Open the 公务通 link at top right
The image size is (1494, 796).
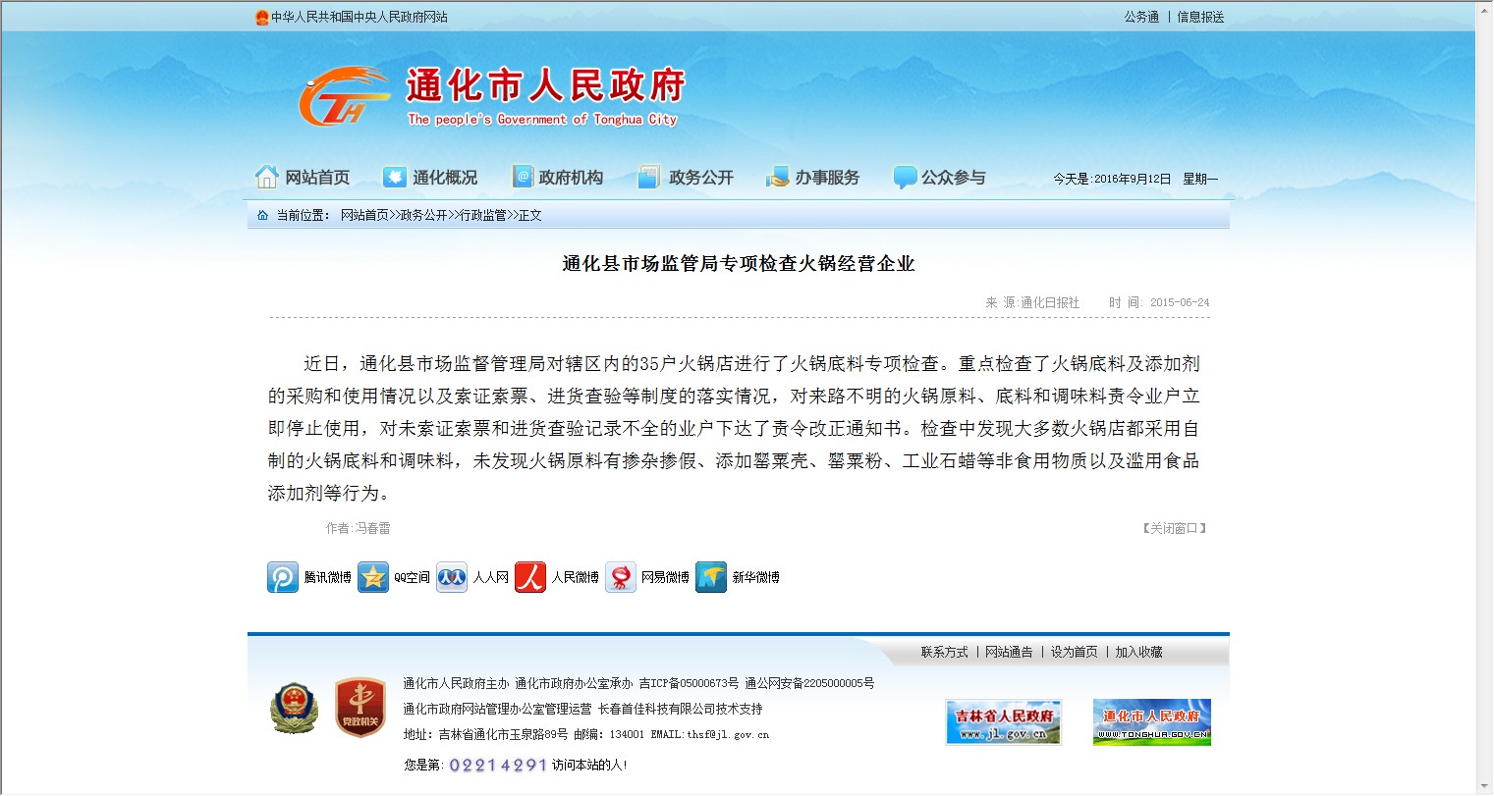coord(1141,17)
